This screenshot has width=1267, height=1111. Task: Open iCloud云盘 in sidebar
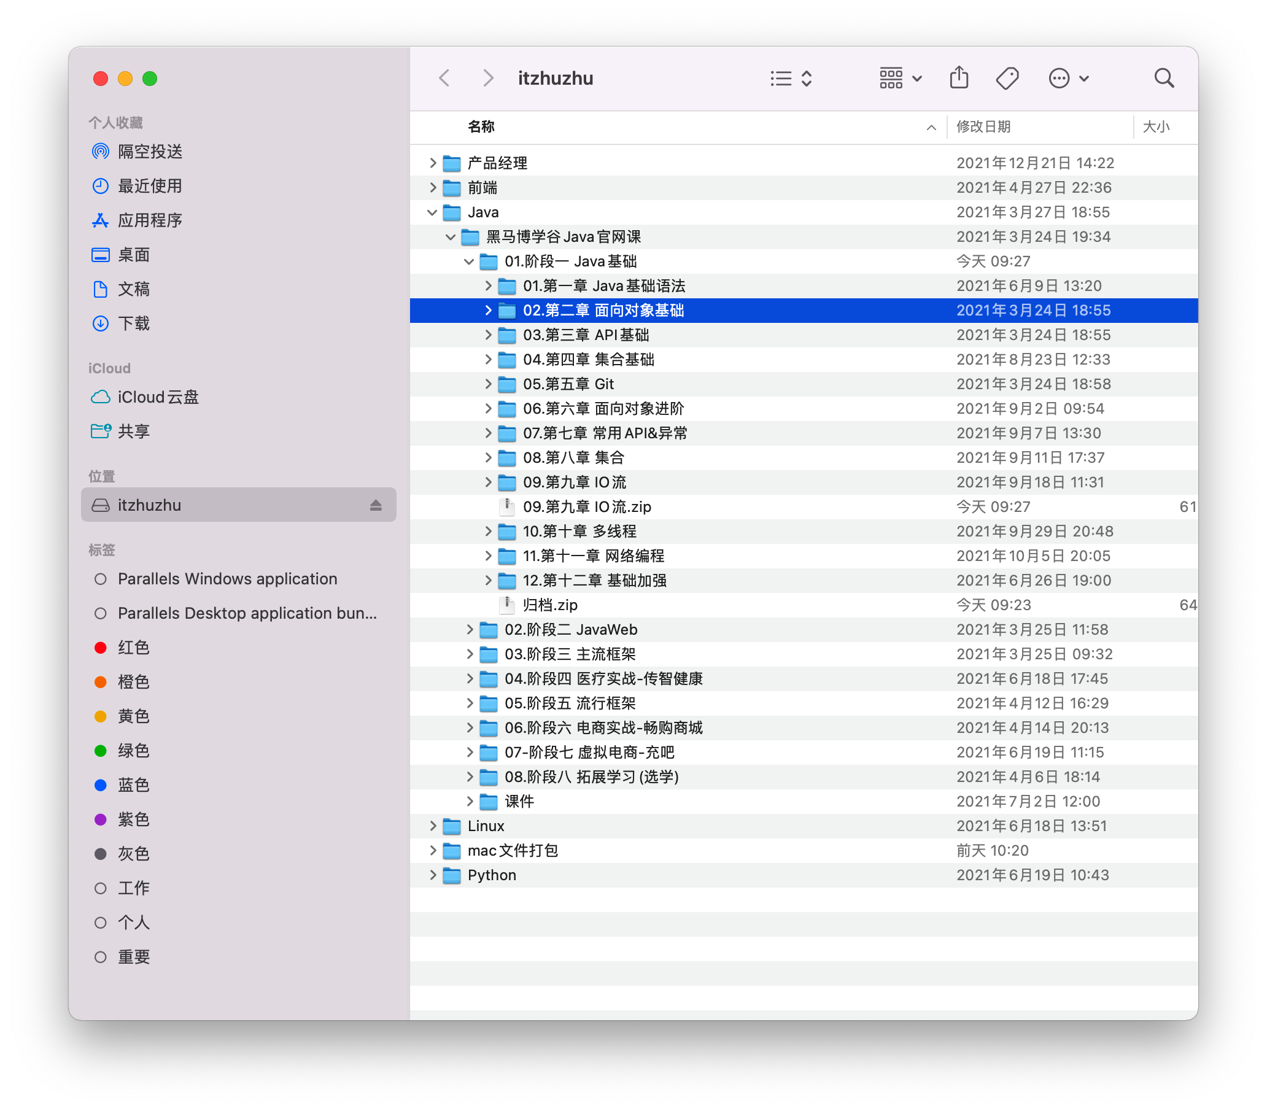[239, 397]
